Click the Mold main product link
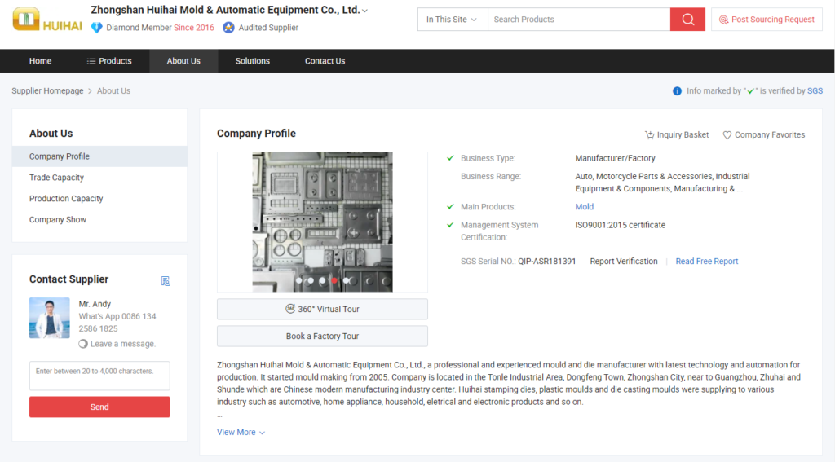The height and width of the screenshot is (462, 835). tap(584, 206)
